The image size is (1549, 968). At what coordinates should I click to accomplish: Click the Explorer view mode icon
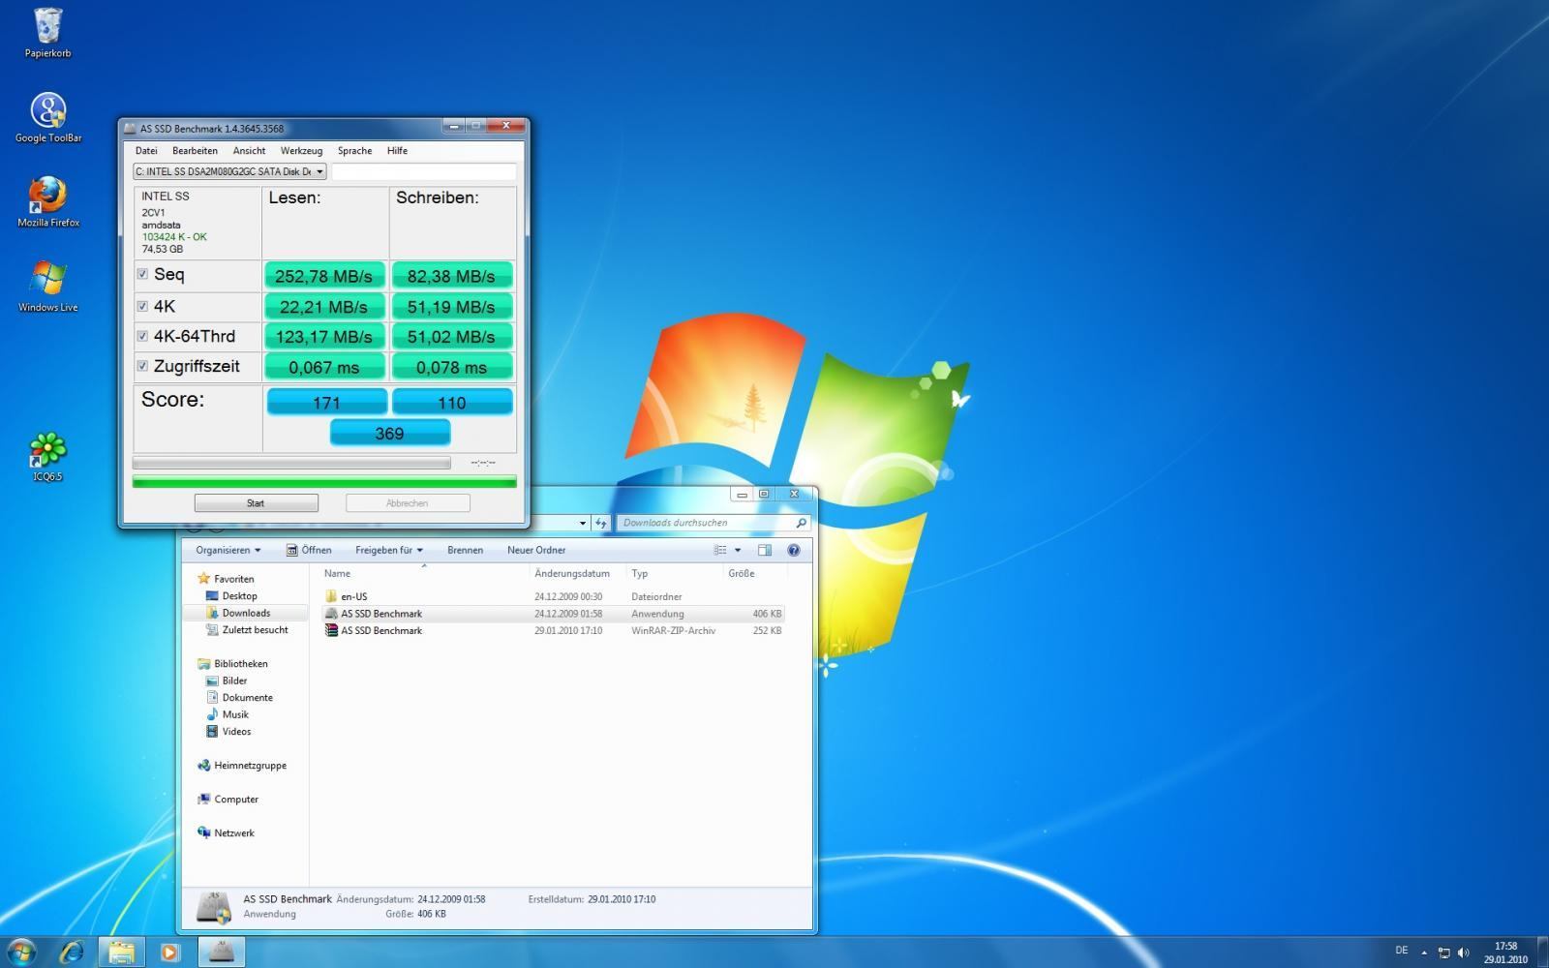[x=720, y=550]
